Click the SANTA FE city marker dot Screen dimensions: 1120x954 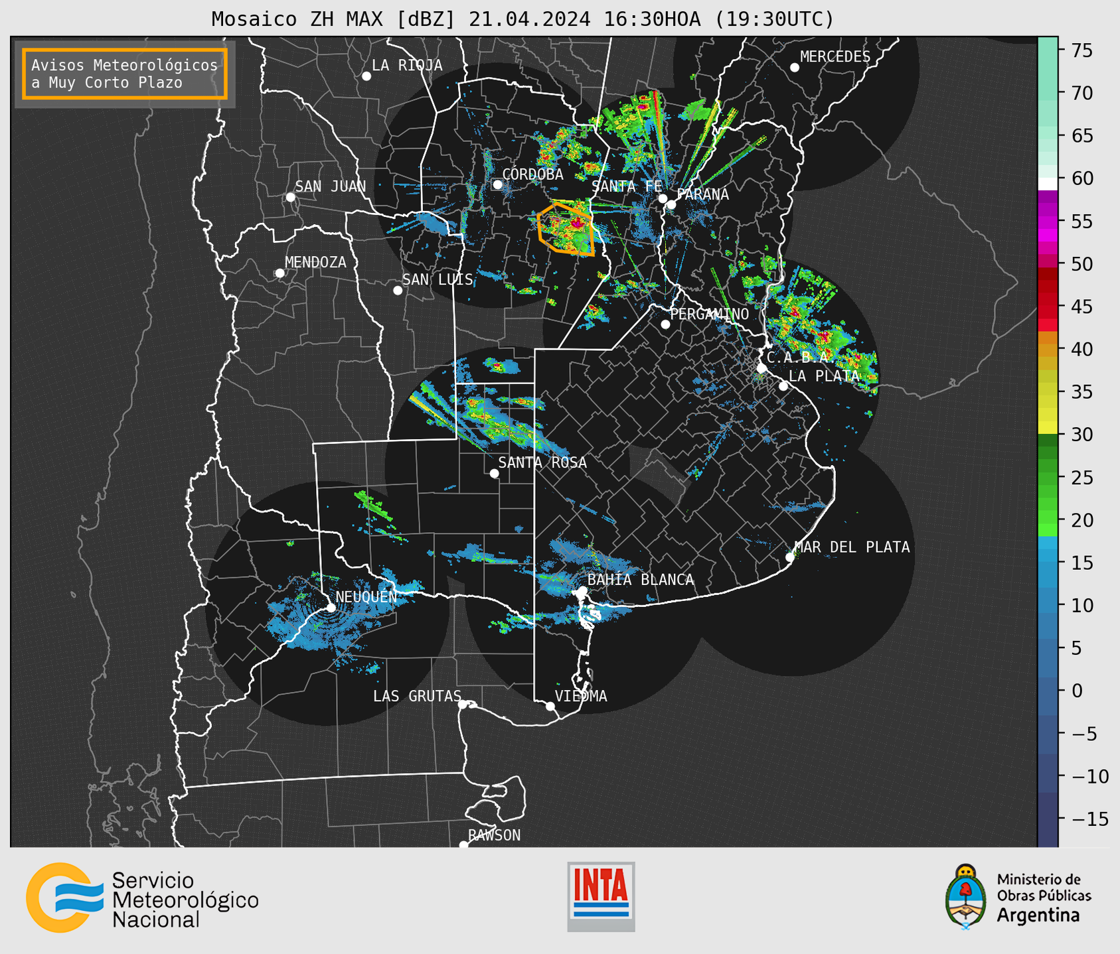(663, 198)
